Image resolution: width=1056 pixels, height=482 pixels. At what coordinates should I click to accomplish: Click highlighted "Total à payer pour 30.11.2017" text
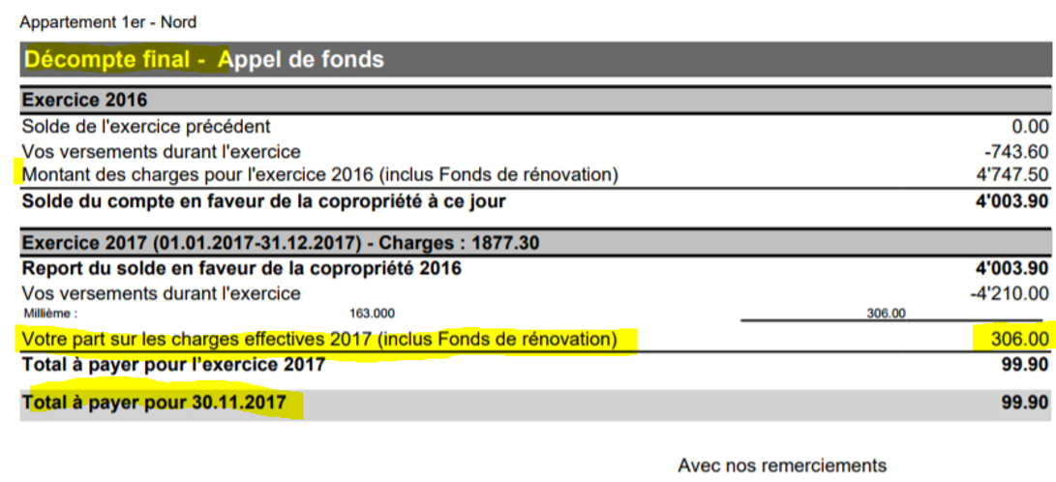[x=154, y=403]
